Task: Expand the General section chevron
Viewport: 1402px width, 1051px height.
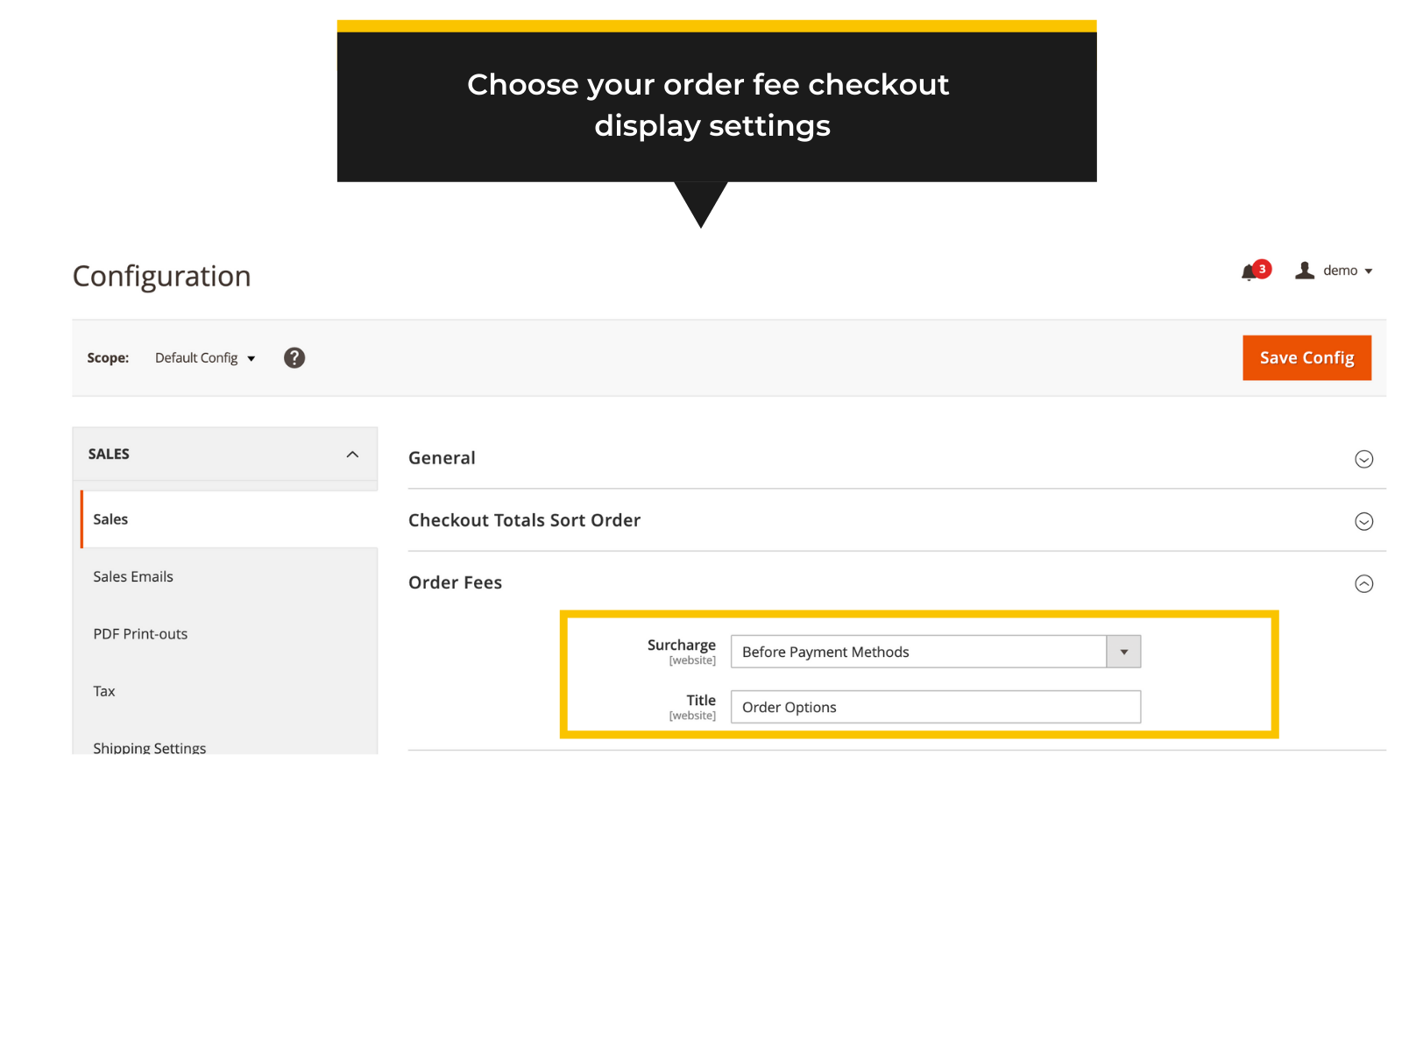Action: (x=1363, y=459)
